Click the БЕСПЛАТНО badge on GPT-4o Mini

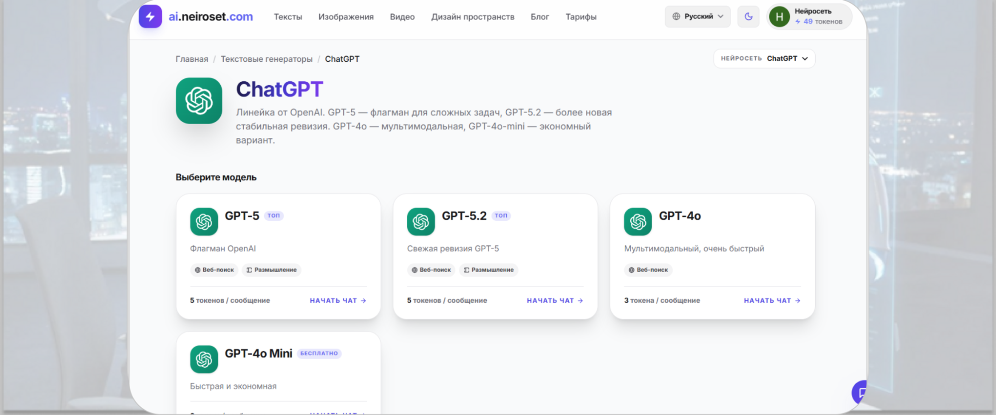pyautogui.click(x=319, y=353)
